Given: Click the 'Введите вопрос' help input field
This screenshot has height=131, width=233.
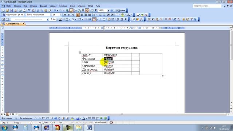Looking at the screenshot, I should pyautogui.click(x=207, y=6).
